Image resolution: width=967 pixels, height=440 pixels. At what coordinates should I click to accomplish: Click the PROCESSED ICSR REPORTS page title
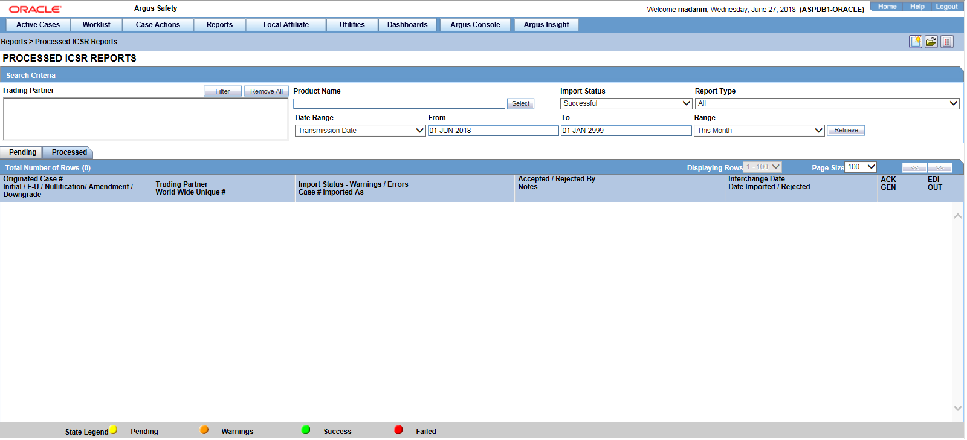[70, 58]
